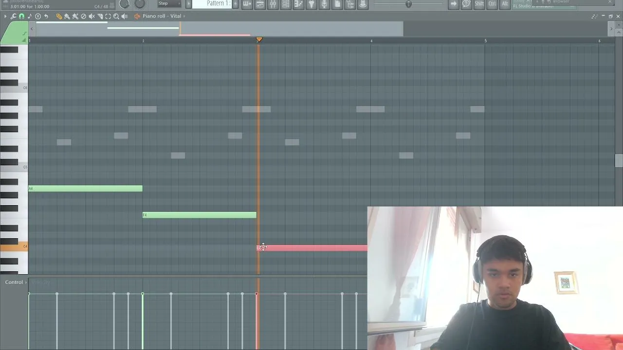Toggle the magnet snap-to-grid icon

[21, 16]
